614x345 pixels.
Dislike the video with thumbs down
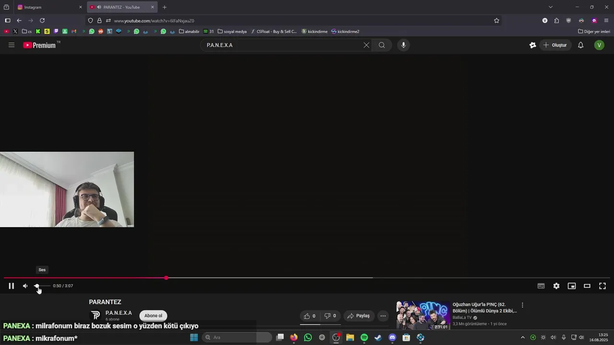coord(330,316)
